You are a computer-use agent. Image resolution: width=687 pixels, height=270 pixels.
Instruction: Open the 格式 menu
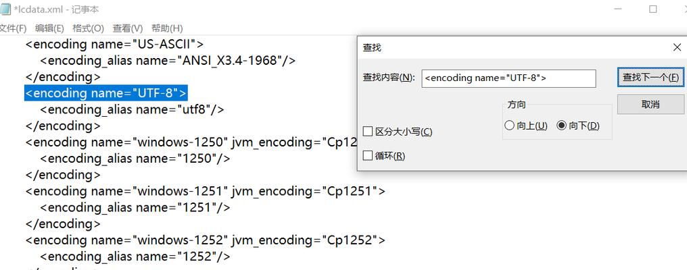88,28
